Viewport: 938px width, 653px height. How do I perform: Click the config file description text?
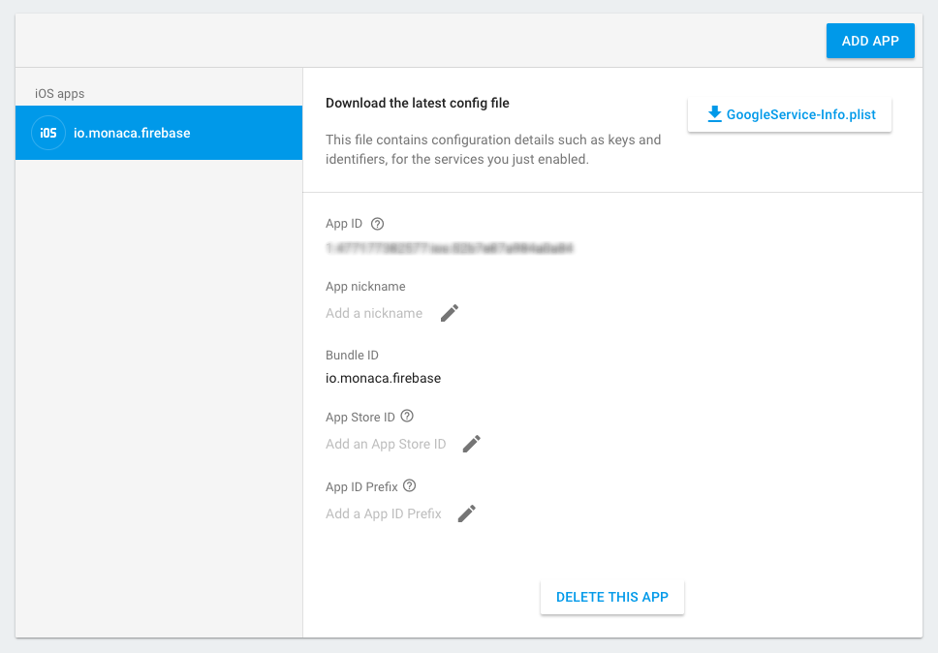coord(493,149)
